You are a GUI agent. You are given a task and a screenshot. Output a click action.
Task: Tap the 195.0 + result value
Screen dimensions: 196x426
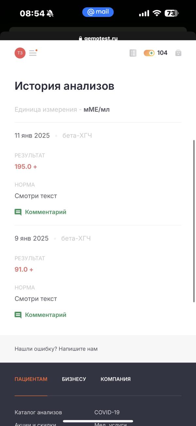(x=26, y=166)
